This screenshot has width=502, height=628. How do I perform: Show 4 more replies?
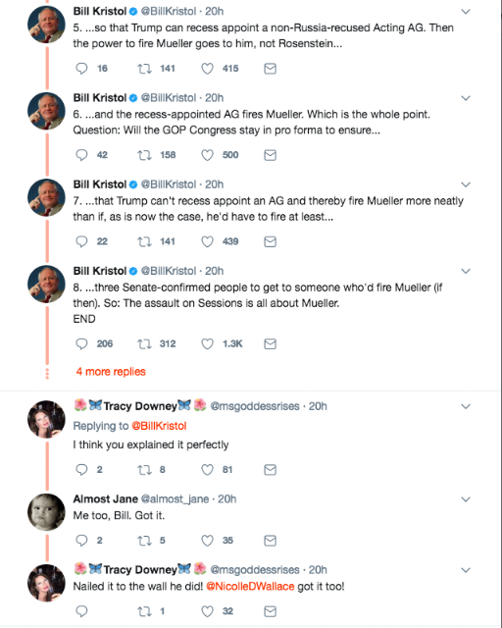click(111, 372)
